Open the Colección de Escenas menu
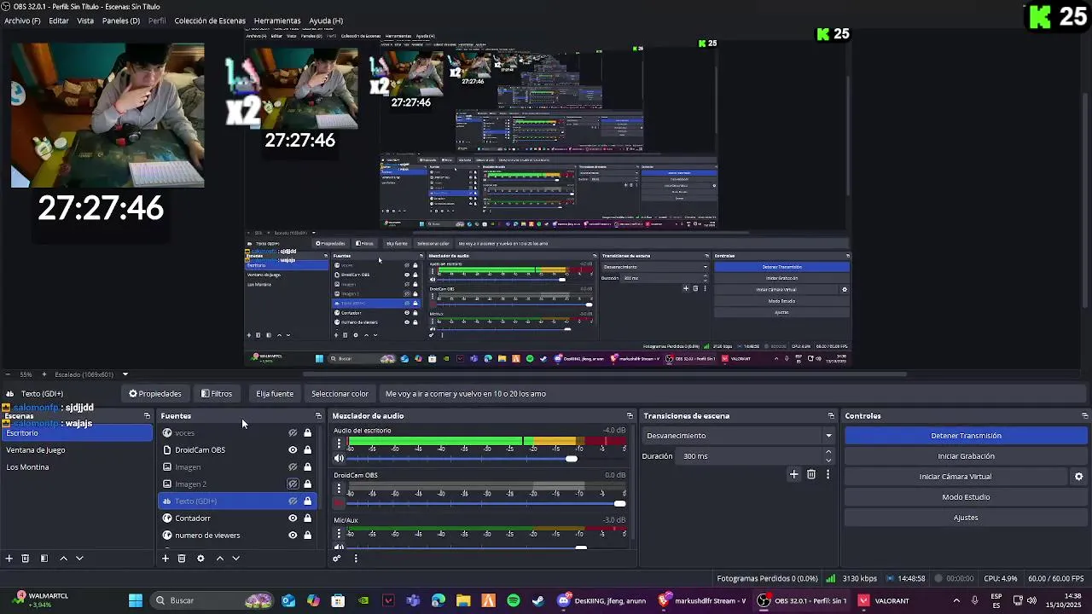Viewport: 1092px width, 614px height. coord(210,20)
